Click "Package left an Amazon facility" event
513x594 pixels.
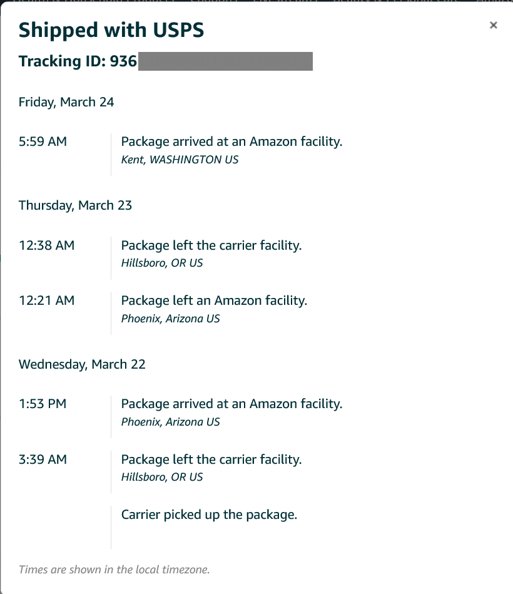[x=214, y=300]
